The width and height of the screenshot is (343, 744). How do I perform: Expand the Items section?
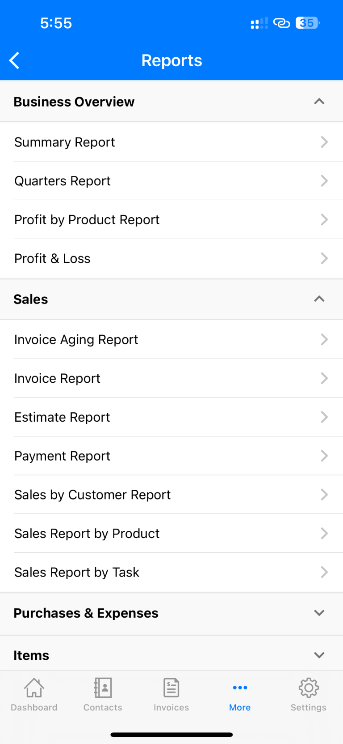coord(319,655)
